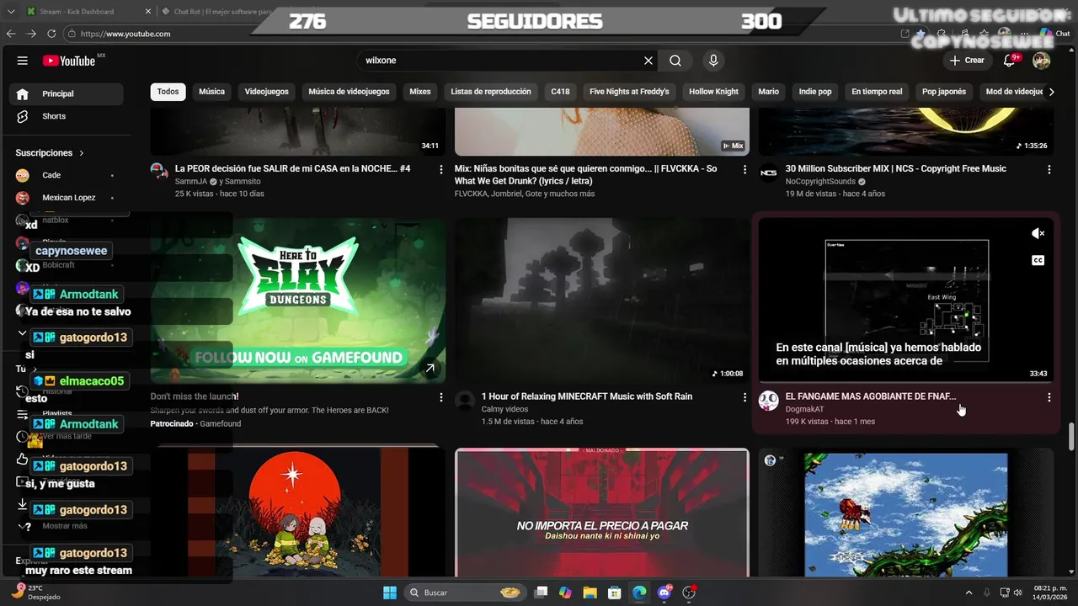Select the Mixes filter chip
This screenshot has width=1078, height=606.
pos(419,92)
